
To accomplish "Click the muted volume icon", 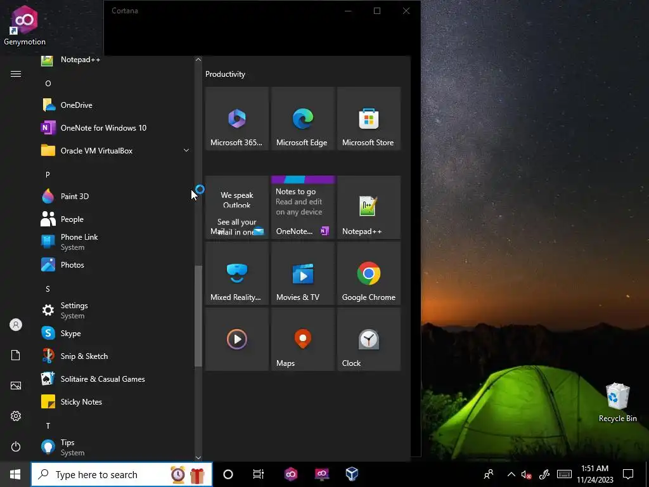I will coord(526,475).
